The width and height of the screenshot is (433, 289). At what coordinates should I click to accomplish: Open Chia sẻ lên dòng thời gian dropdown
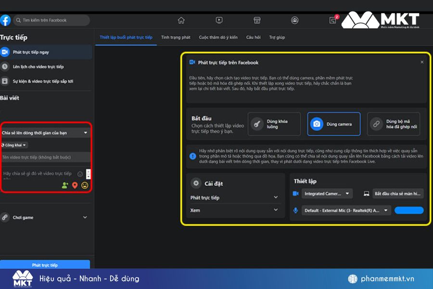coord(45,133)
